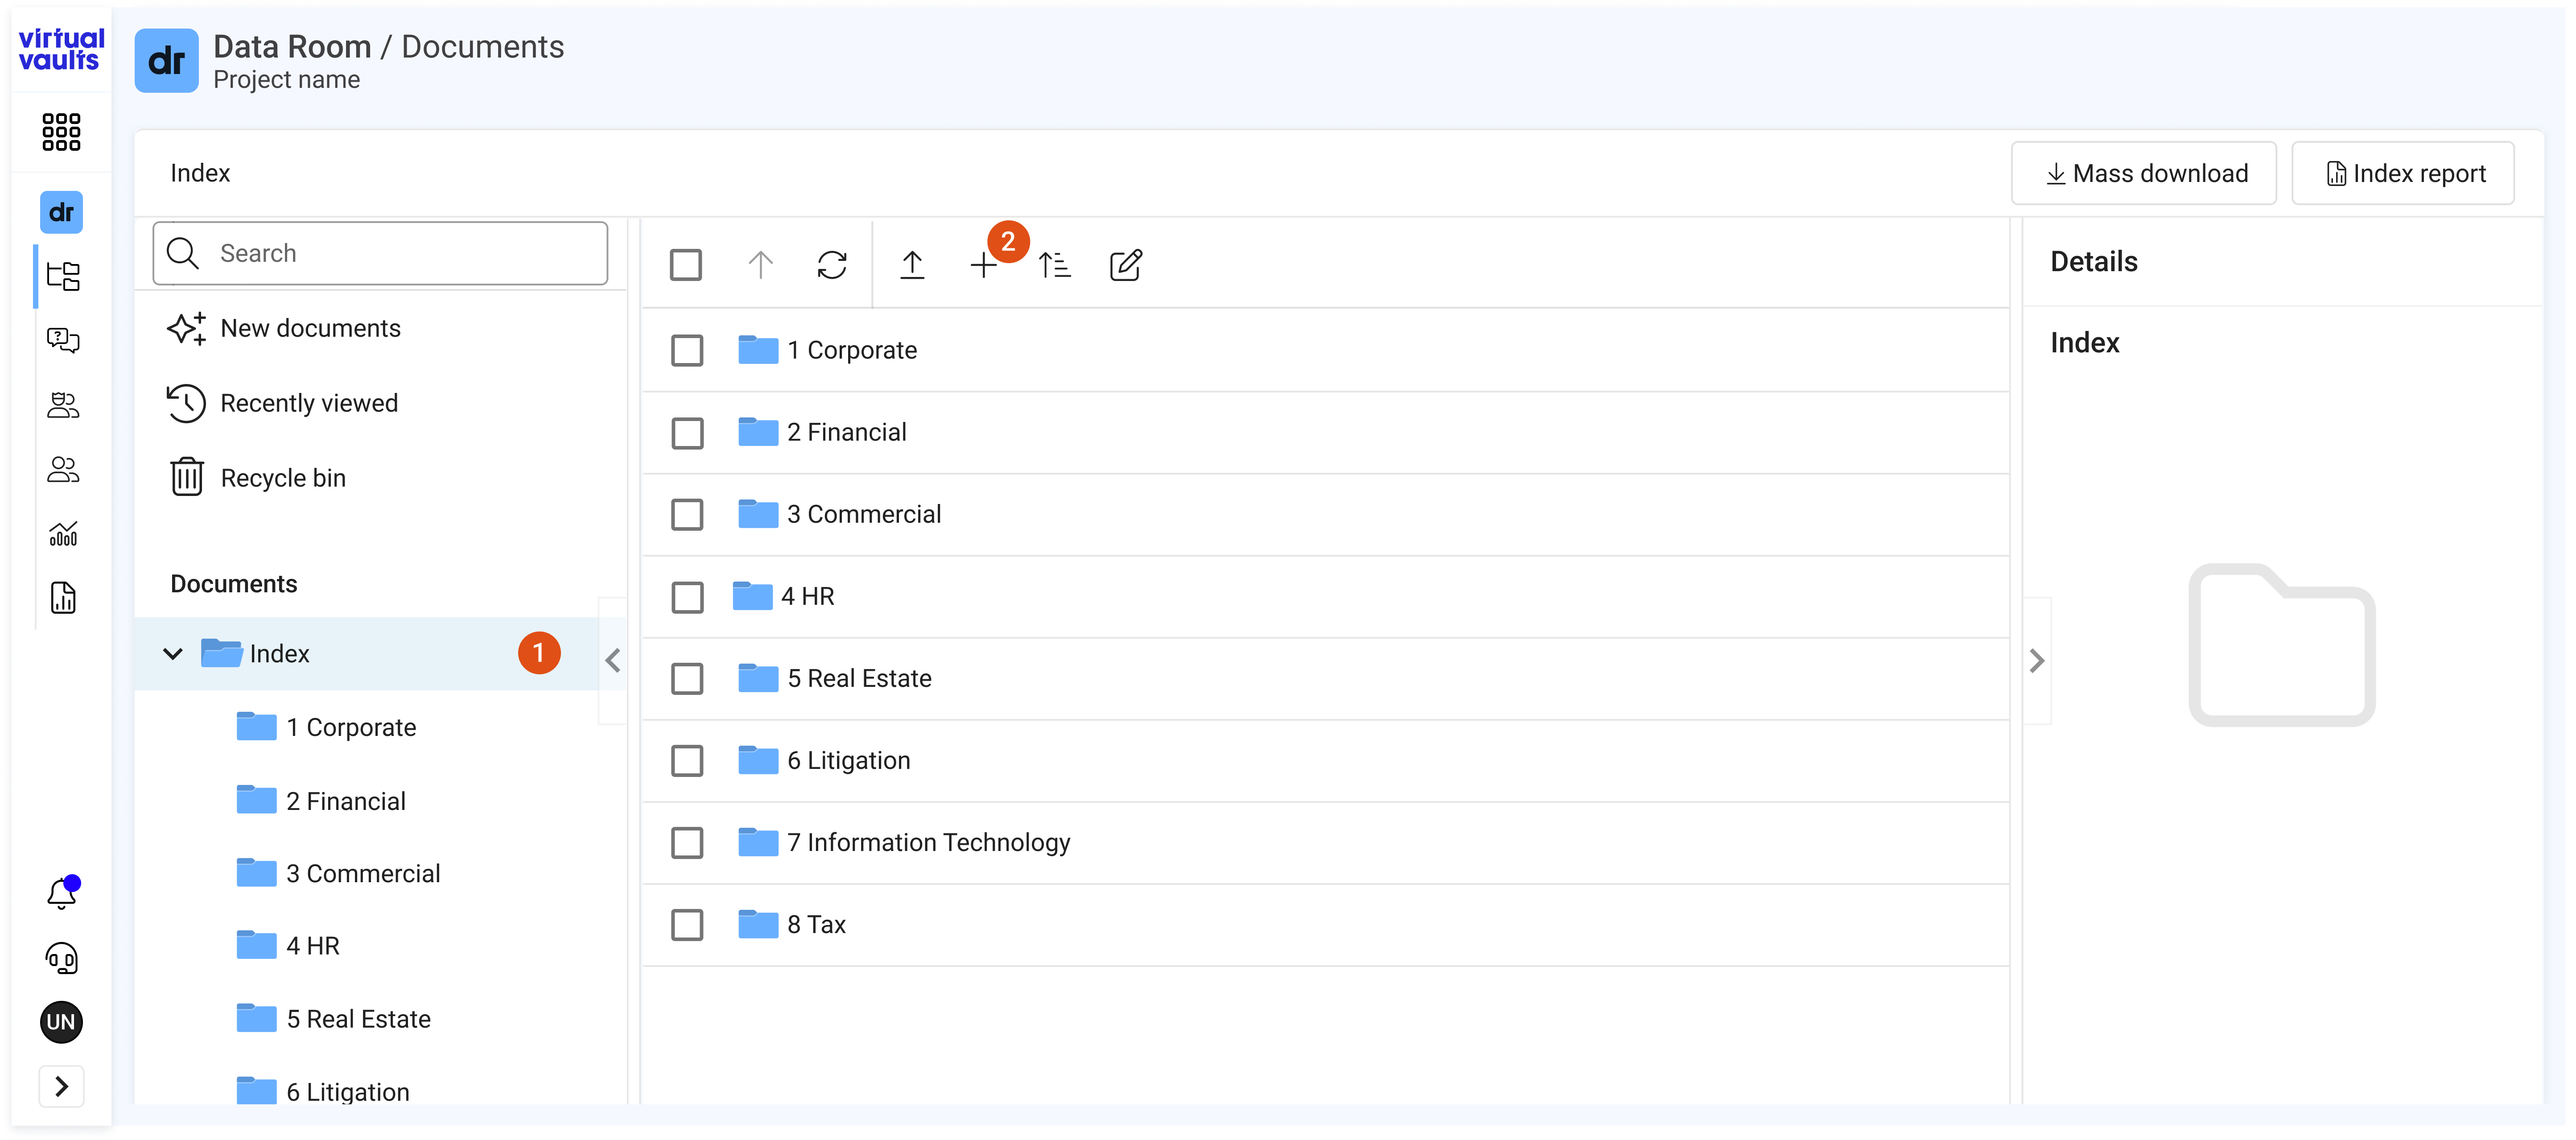Image resolution: width=2576 pixels, height=1140 pixels.
Task: Select 4 HR in the tree
Action: coord(313,945)
